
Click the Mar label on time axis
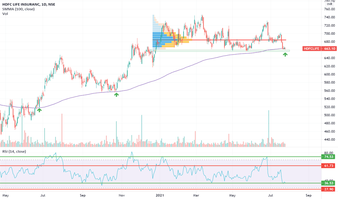click(x=196, y=195)
